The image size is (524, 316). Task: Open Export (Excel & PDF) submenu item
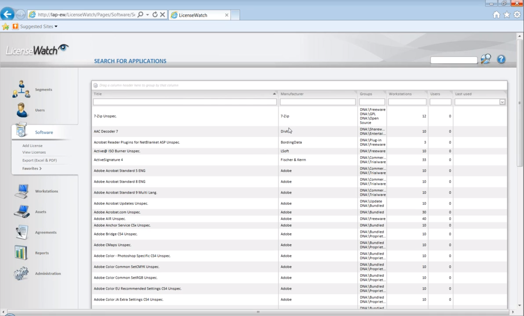[x=40, y=160]
